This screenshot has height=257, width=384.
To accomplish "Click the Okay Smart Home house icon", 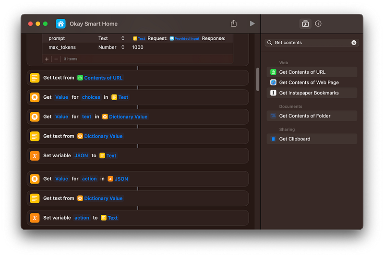I will (x=60, y=23).
